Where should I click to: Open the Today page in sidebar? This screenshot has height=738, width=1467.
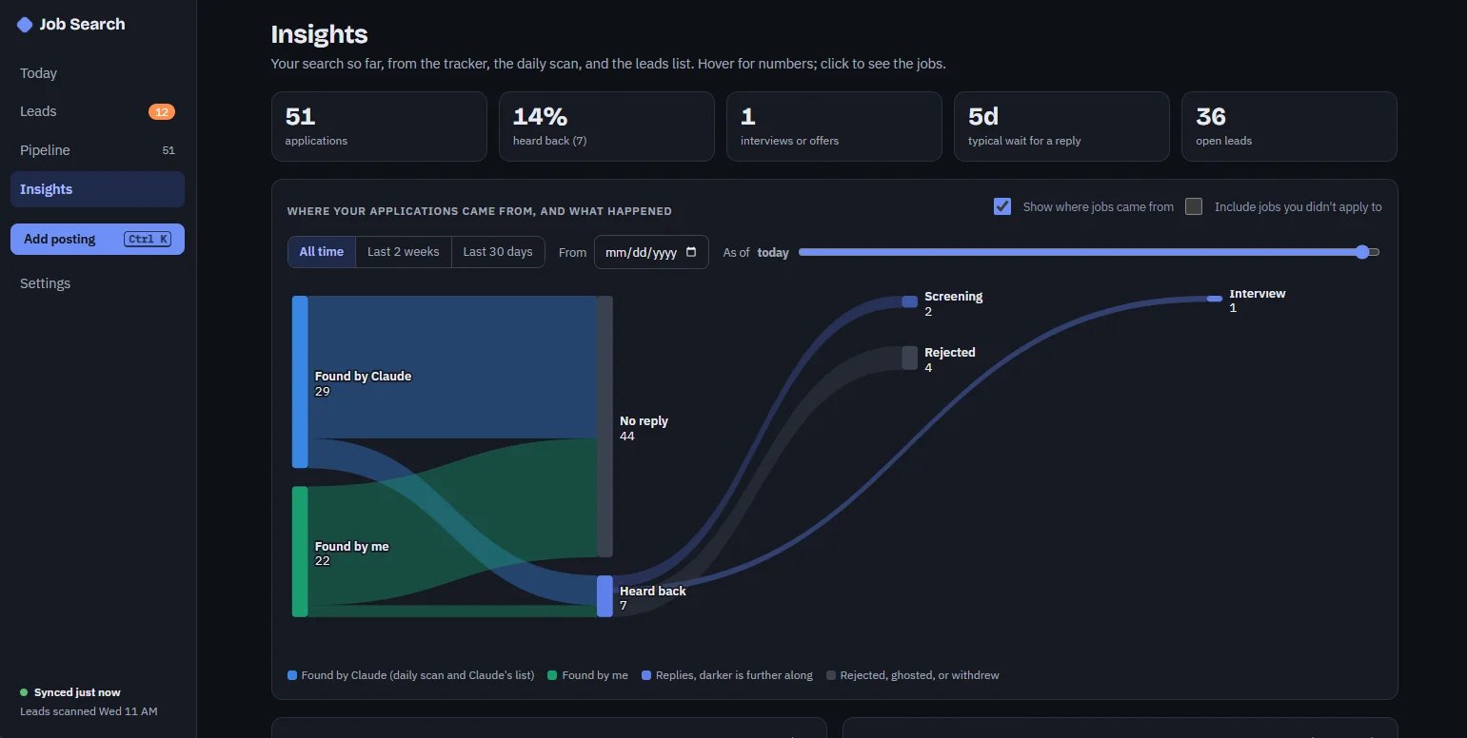point(97,73)
